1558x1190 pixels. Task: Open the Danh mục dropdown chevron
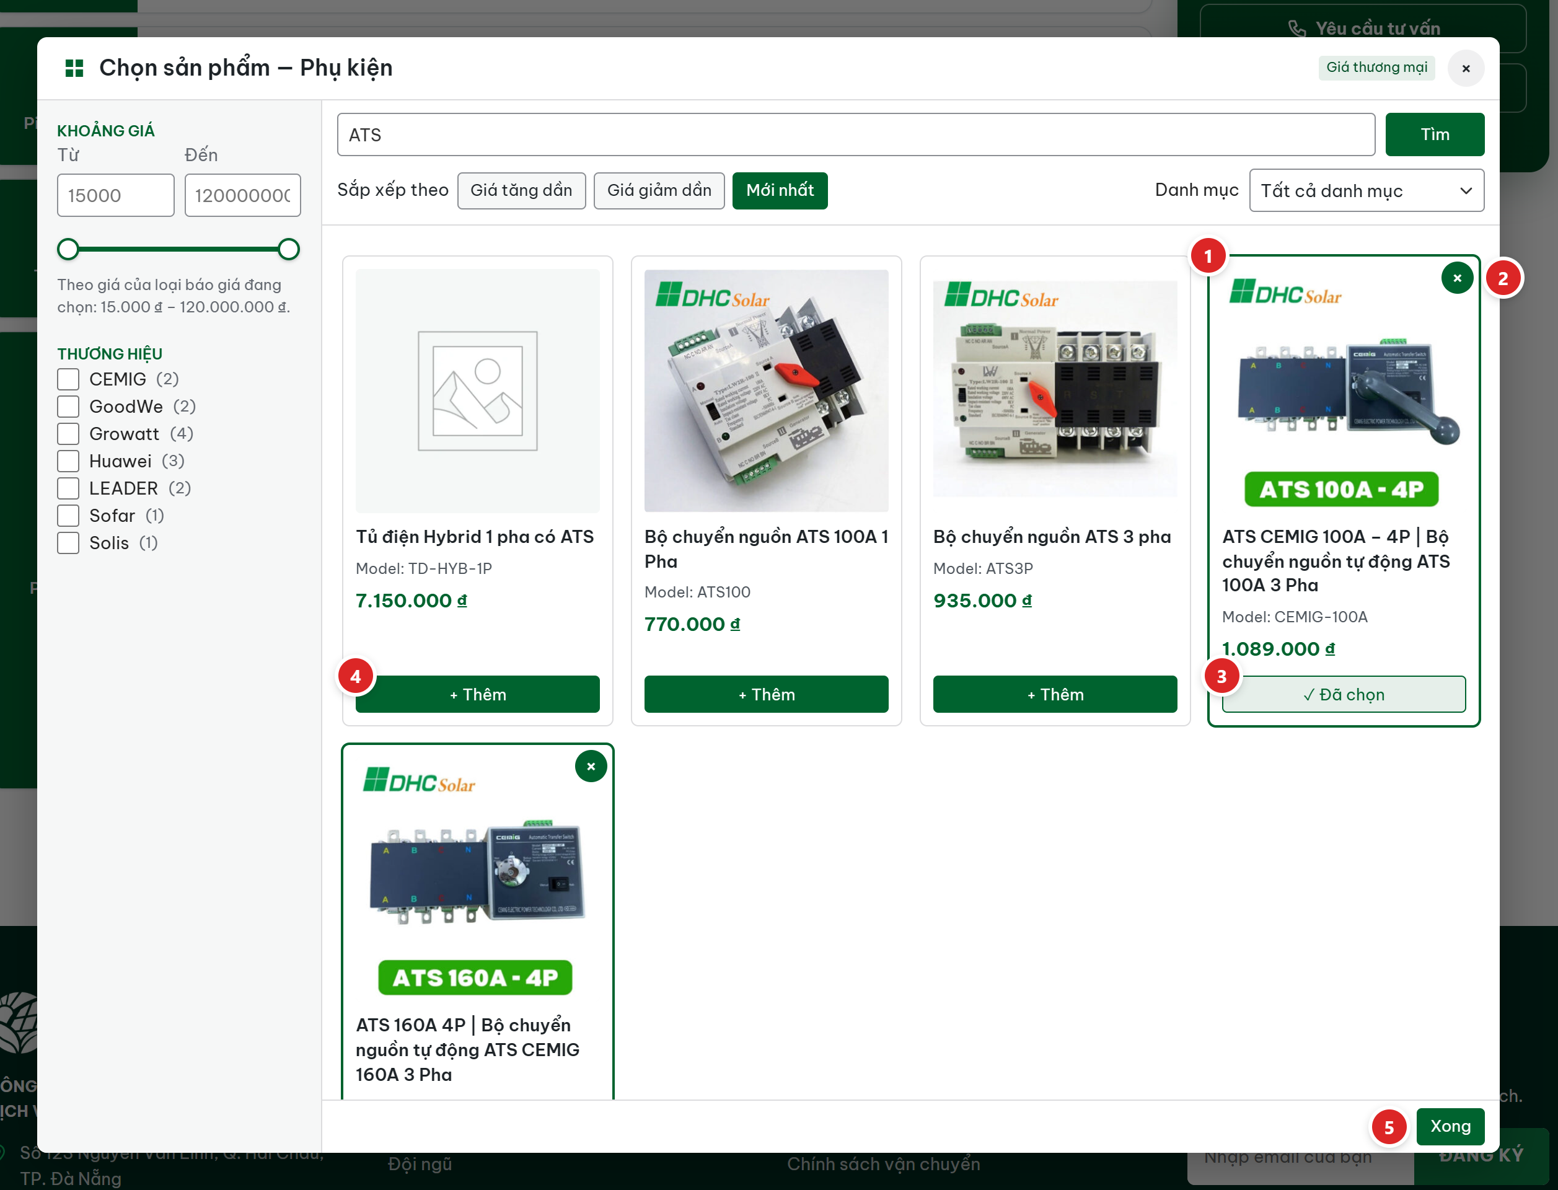point(1466,190)
